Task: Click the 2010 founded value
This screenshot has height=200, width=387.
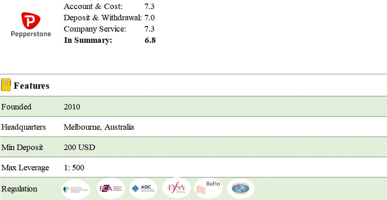Action: [72, 107]
